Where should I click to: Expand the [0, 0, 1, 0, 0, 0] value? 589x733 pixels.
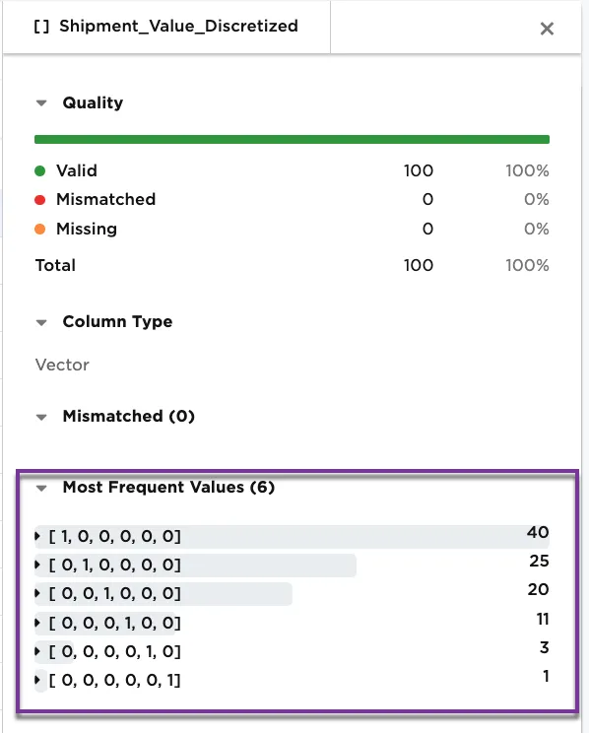pos(37,594)
